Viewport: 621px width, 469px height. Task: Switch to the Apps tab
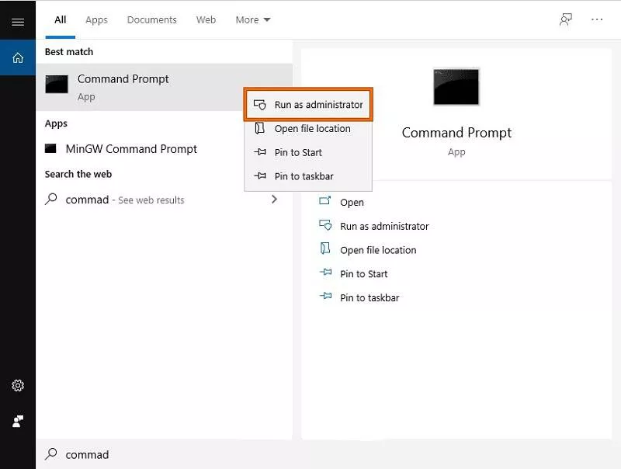(x=96, y=20)
